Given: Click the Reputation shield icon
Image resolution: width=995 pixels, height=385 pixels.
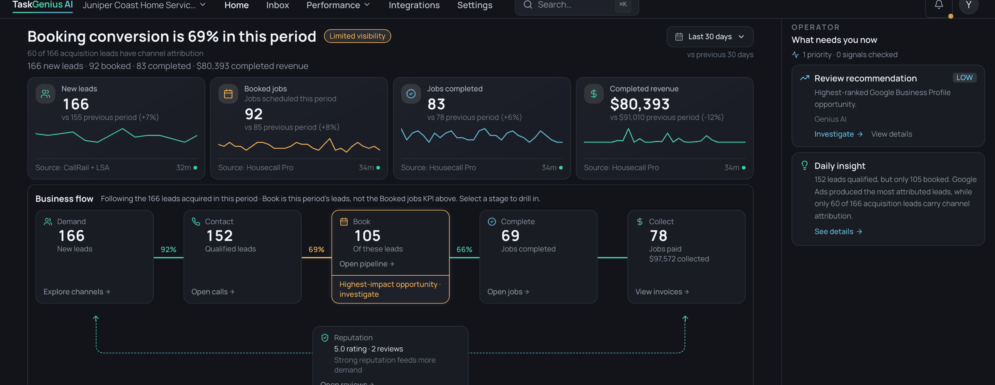Looking at the screenshot, I should point(325,338).
